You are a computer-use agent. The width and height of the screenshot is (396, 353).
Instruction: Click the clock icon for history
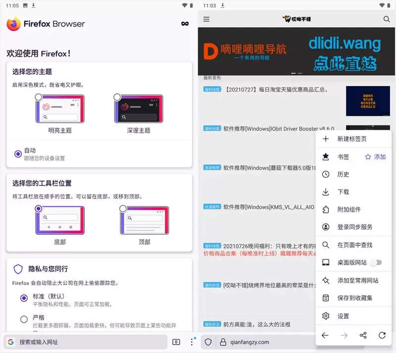click(x=326, y=174)
